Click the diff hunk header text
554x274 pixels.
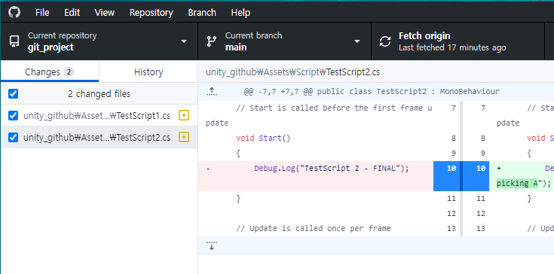pyautogui.click(x=372, y=92)
